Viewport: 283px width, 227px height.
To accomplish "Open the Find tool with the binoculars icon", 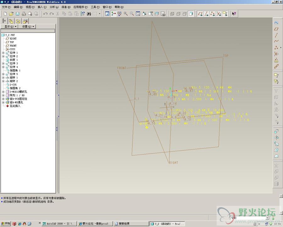I will tap(89, 14).
